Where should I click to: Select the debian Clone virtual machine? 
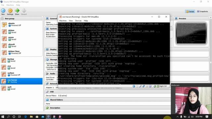point(22,53)
